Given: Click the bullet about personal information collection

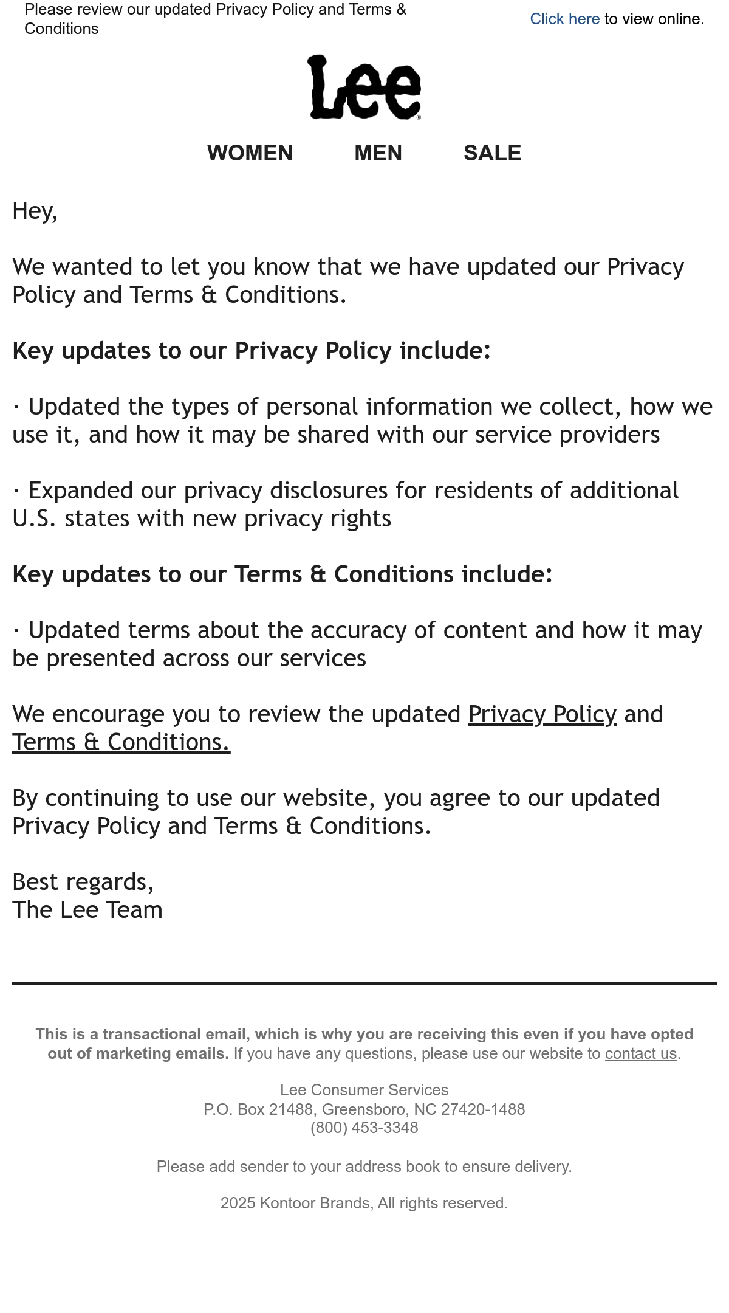Looking at the screenshot, I should click(362, 421).
